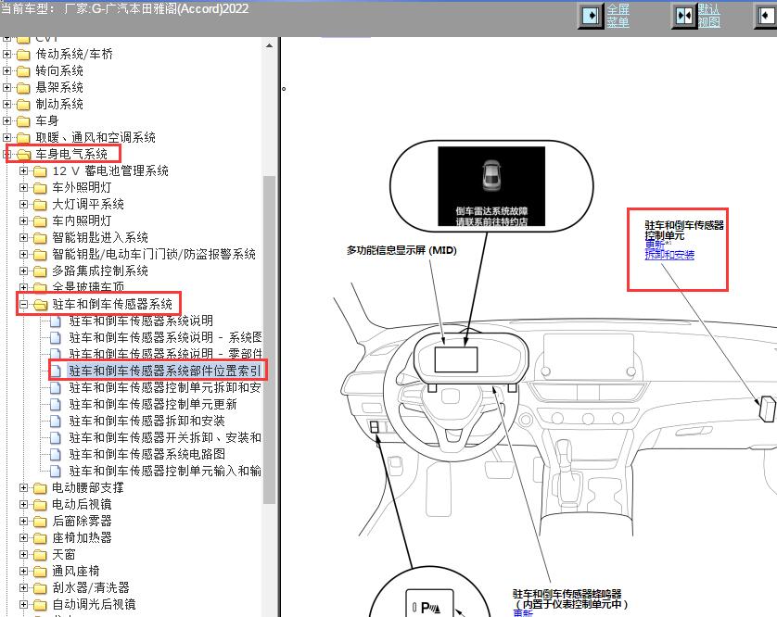Open 驻车和倒车传感器开关拆卸、安装 document

point(165,438)
